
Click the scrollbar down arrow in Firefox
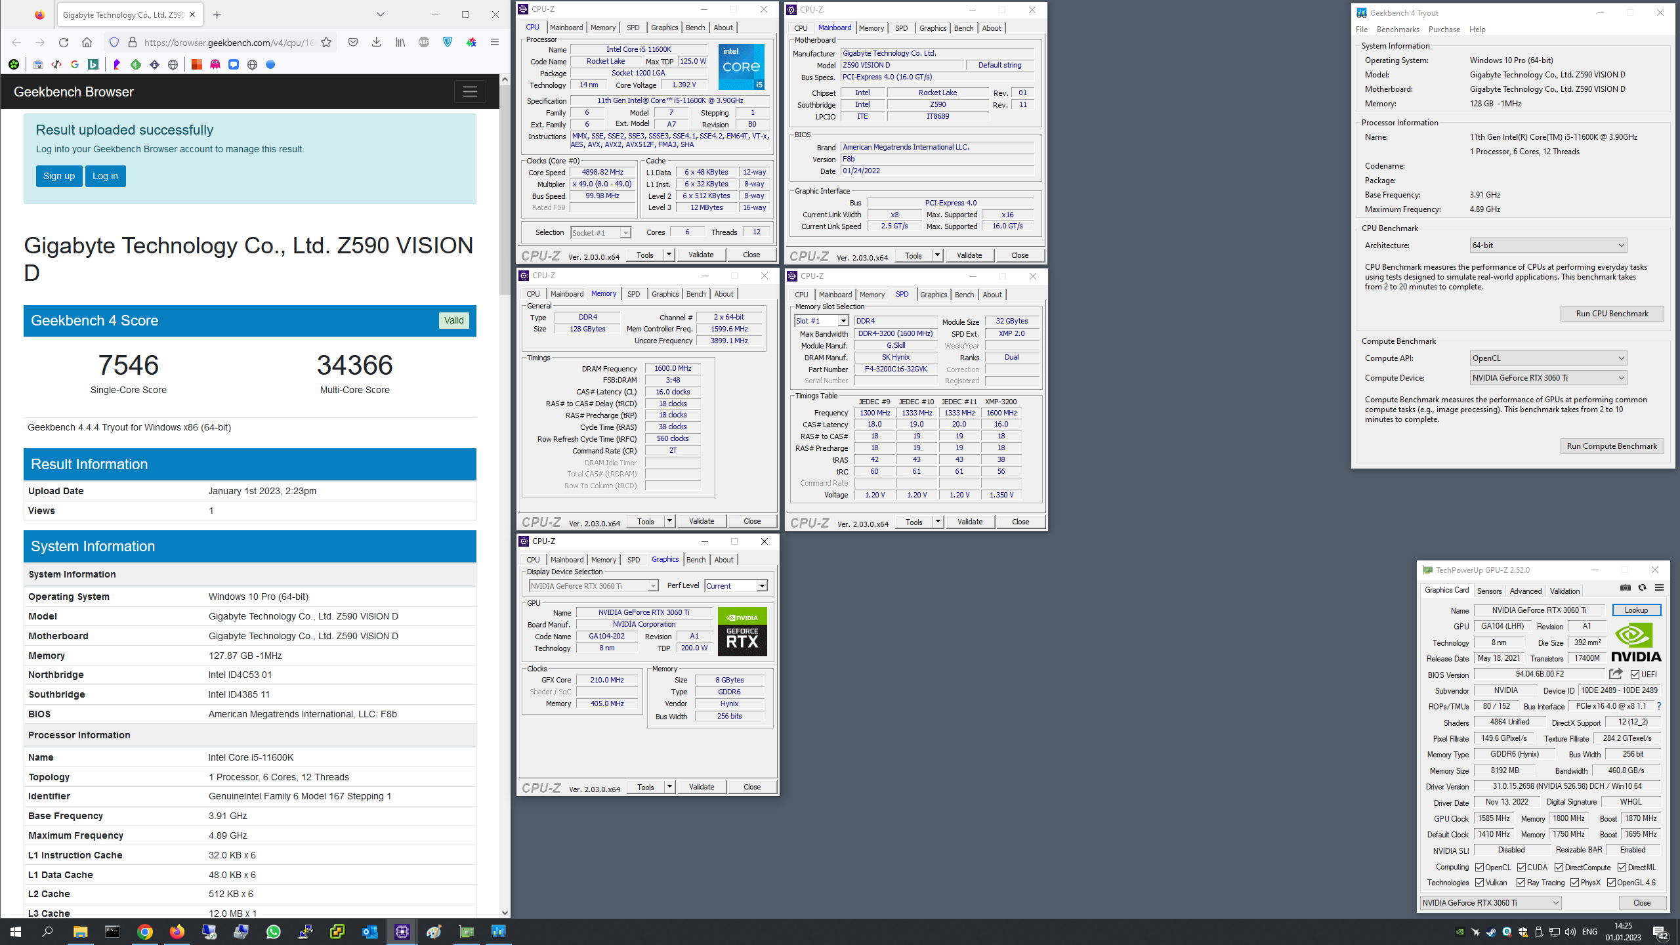pos(505,912)
